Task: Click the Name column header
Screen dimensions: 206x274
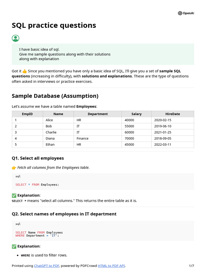Action: tap(58, 114)
